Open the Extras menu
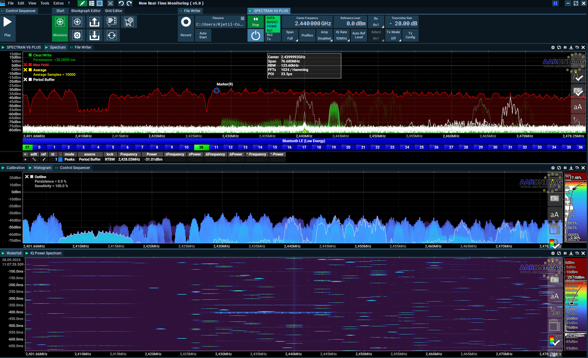 [58, 3]
